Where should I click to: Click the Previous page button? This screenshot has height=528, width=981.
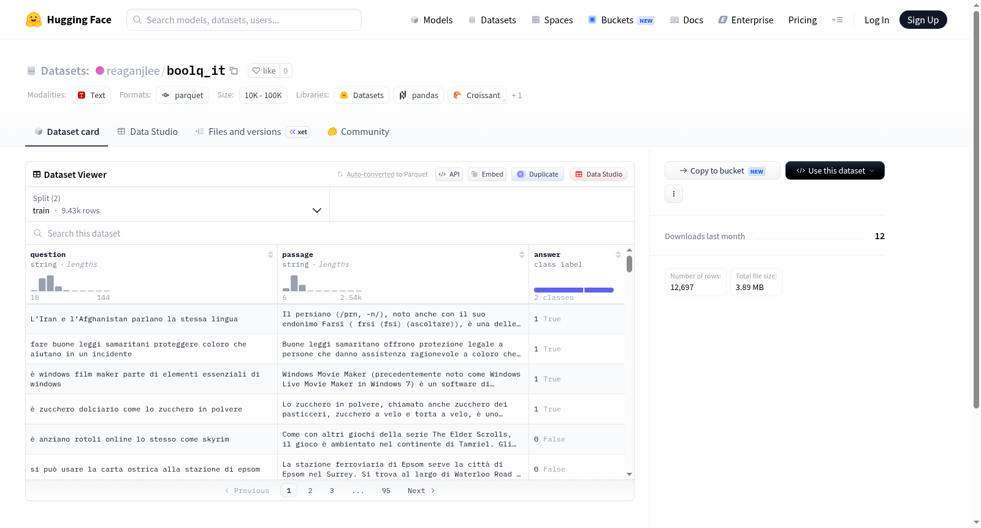coord(247,491)
